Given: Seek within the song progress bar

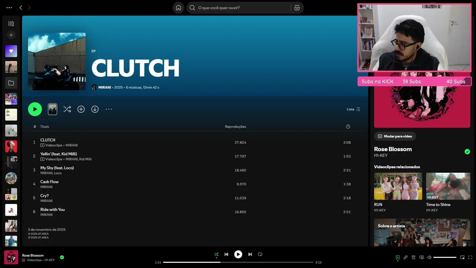Looking at the screenshot, I should 238,262.
